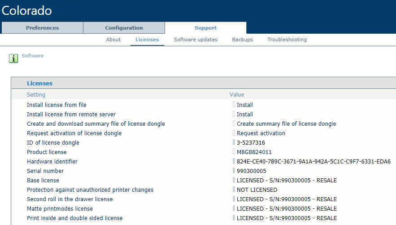Image resolution: width=396 pixels, height=225 pixels.
Task: Click the Matte printmodes license setting
Action: tap(60, 209)
